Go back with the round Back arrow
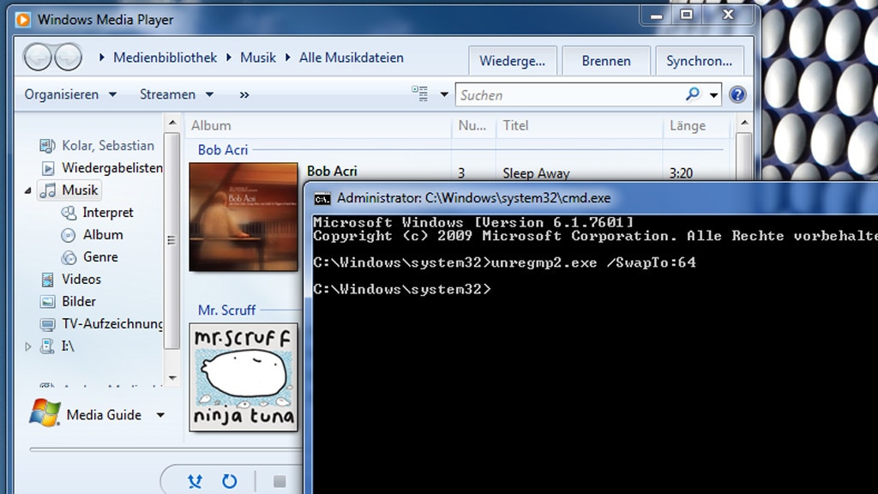This screenshot has width=878, height=494. point(38,57)
